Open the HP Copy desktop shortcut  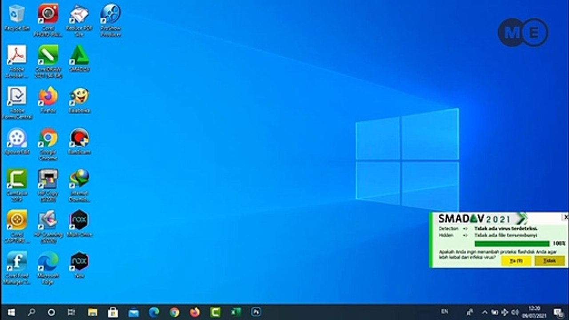[x=48, y=185]
